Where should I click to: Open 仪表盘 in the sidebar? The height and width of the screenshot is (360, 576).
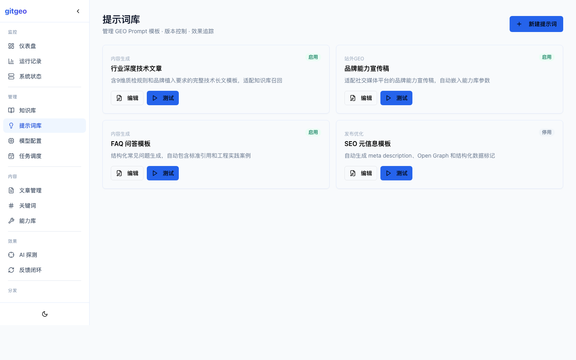(x=44, y=46)
